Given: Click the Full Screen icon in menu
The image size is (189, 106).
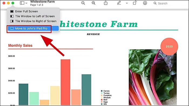Looking at the screenshot, I should [x=12, y=11].
